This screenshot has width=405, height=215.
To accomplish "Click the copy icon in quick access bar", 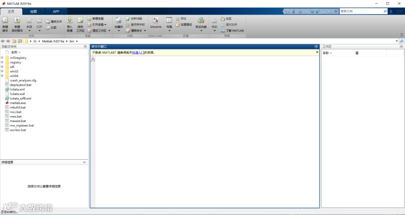I will tap(300, 11).
